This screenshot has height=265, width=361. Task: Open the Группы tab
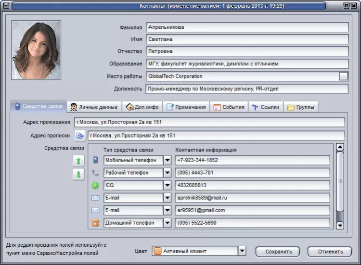point(301,107)
